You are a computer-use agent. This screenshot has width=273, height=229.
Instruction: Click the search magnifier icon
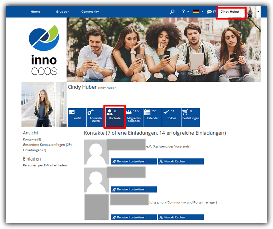[172, 12]
